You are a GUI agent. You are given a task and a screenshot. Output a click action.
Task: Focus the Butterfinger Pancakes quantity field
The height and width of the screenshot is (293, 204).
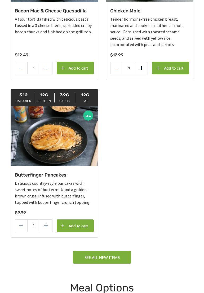coord(34,226)
